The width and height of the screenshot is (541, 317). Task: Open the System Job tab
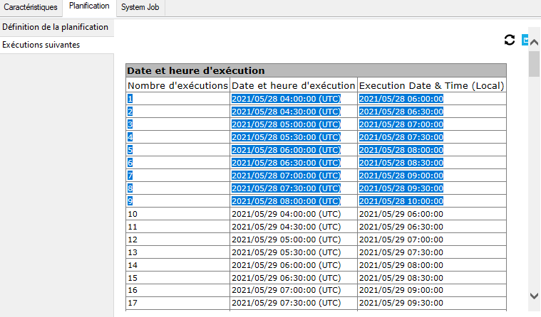click(142, 8)
